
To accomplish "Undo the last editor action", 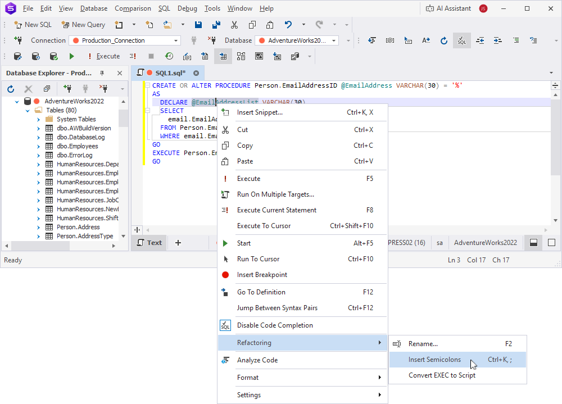I will 287,24.
